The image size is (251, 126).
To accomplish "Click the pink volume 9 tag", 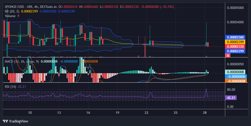I will pyautogui.click(x=228, y=56).
